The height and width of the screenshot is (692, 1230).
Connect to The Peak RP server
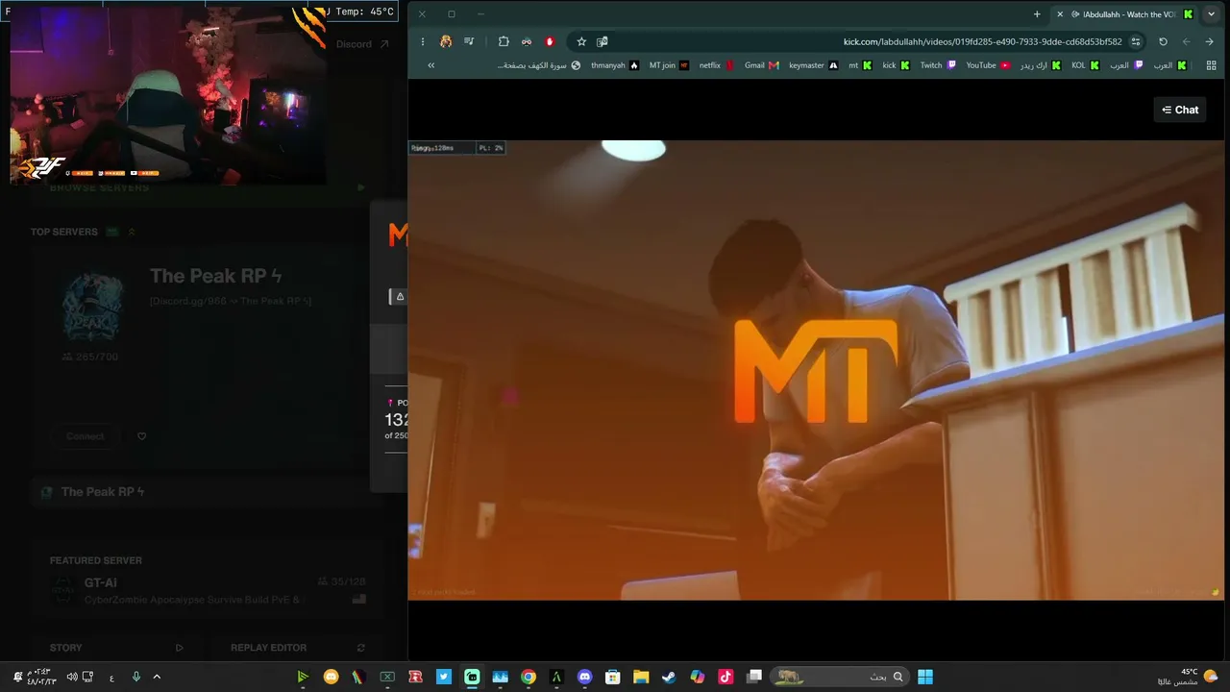[86, 436]
